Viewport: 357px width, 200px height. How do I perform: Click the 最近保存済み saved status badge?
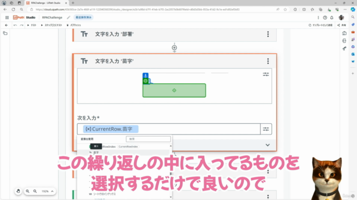click(x=83, y=17)
